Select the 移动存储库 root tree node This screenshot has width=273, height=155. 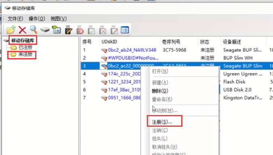click(23, 40)
